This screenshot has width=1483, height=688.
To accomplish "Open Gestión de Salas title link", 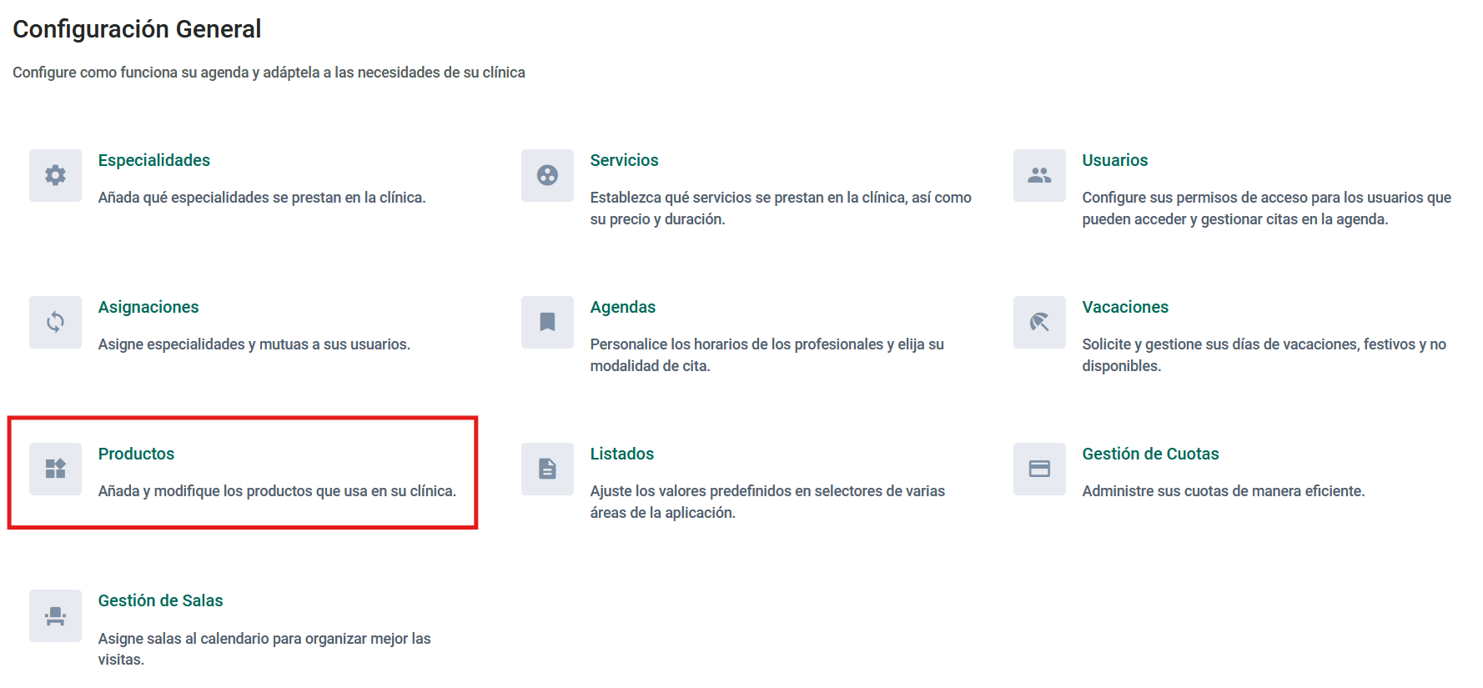I will click(x=160, y=600).
